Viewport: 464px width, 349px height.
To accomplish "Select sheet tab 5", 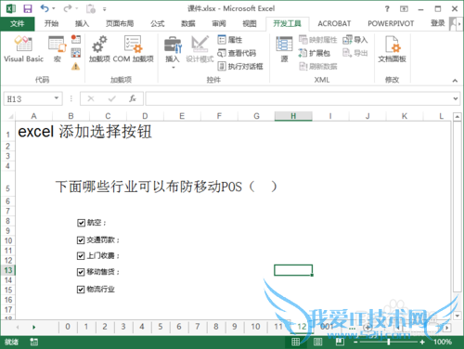I will point(161,327).
